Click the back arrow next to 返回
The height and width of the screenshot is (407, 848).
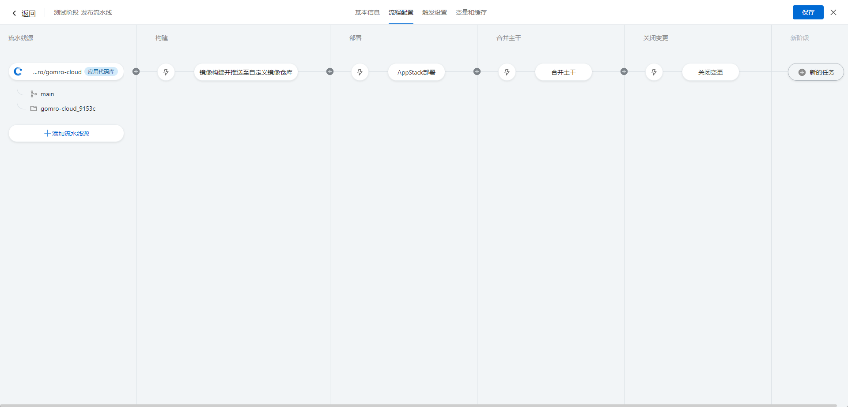[14, 13]
